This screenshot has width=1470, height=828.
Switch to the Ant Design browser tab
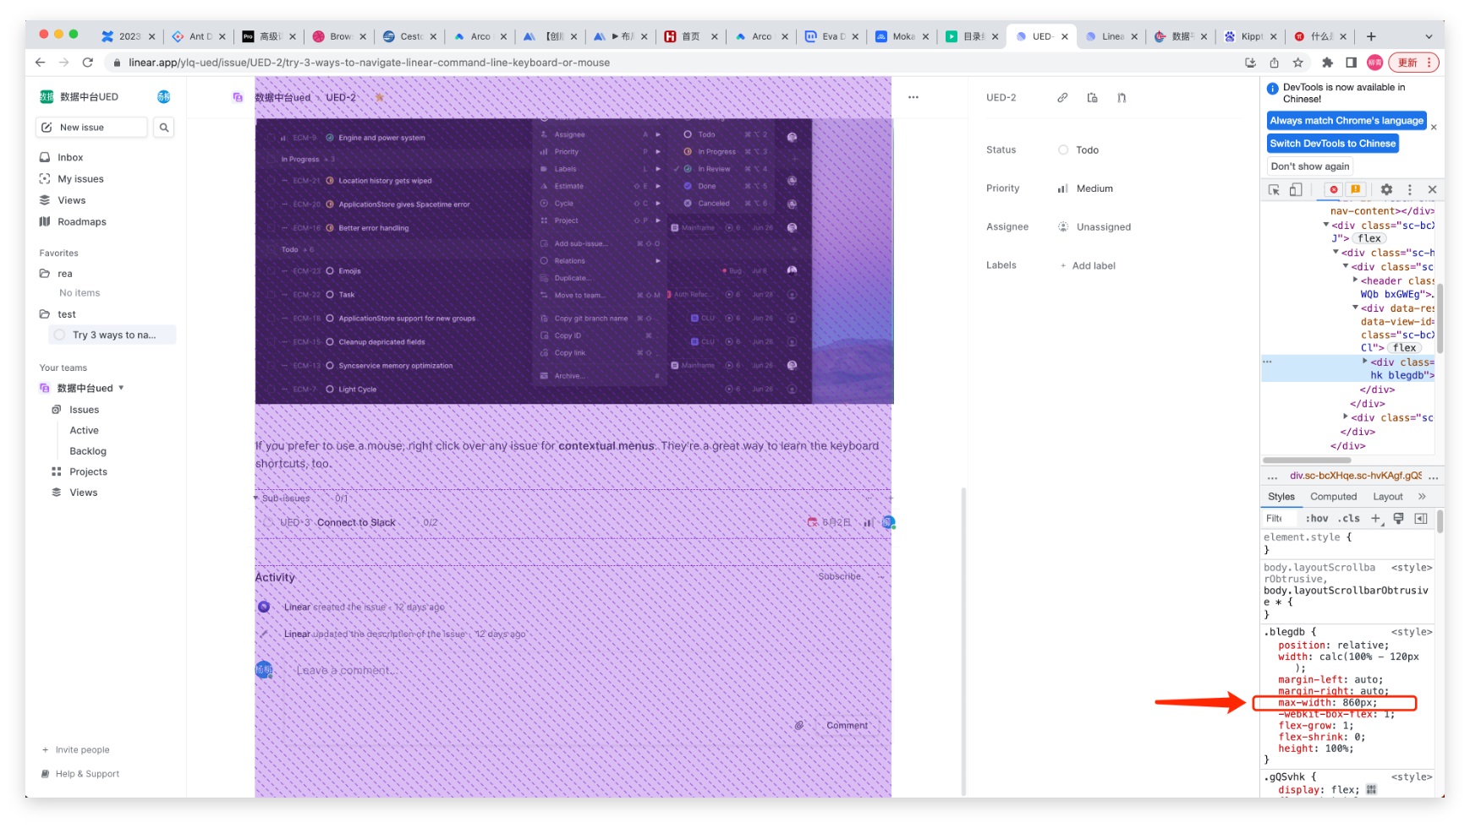(199, 36)
